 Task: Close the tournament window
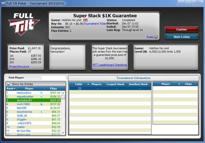tap(198, 2)
